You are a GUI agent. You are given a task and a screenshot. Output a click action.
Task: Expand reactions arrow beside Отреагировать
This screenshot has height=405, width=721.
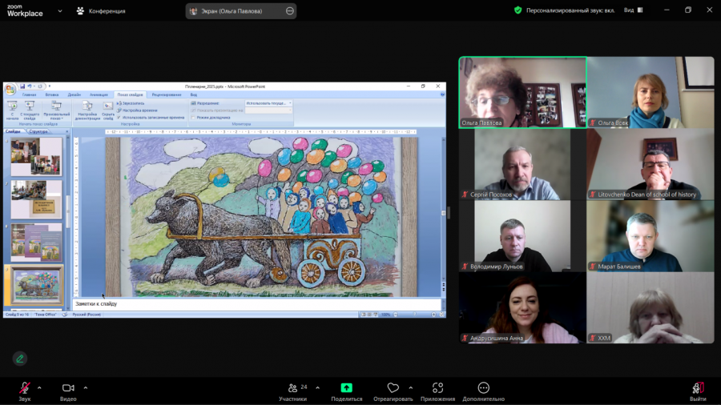tap(411, 388)
